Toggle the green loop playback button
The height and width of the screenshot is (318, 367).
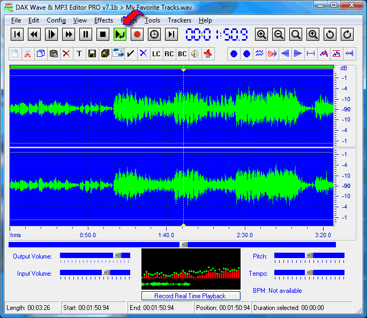click(x=120, y=34)
